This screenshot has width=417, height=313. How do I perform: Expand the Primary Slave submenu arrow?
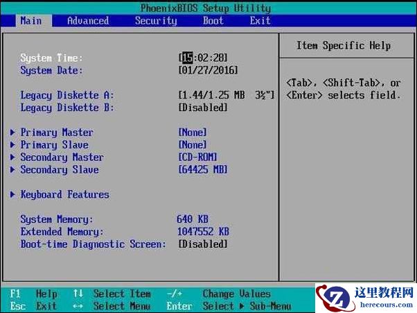(x=13, y=145)
